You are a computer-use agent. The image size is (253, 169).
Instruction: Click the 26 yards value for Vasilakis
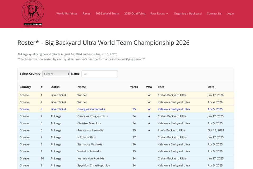134,144
